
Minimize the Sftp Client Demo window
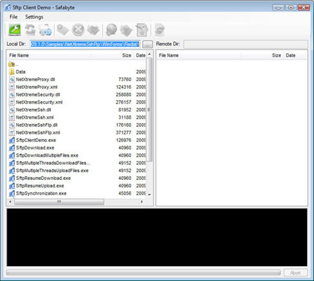[278, 8]
